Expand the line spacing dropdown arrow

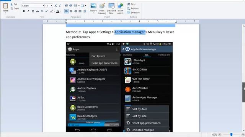point(85,6)
